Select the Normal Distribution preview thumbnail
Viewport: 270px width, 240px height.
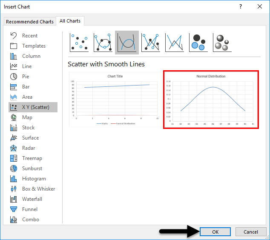pos(211,100)
